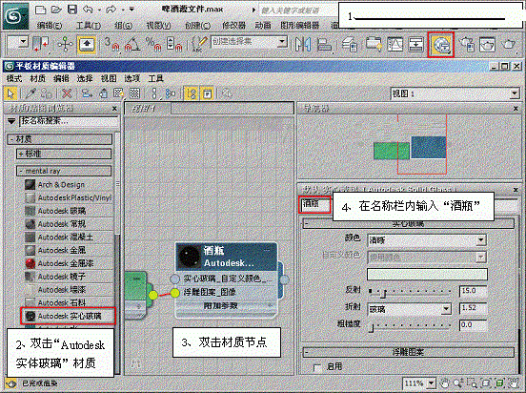
Task: Click the eyedropper Pick Material icon
Action: pos(30,93)
